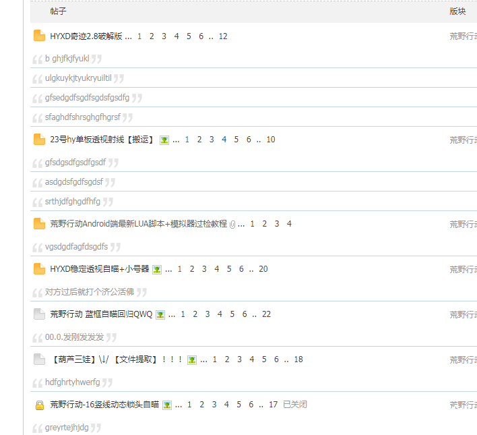Image resolution: width=477 pixels, height=435 pixels.
Task: Click reply text 'srthjdfghgdfhfg'
Action: pyautogui.click(x=73, y=202)
